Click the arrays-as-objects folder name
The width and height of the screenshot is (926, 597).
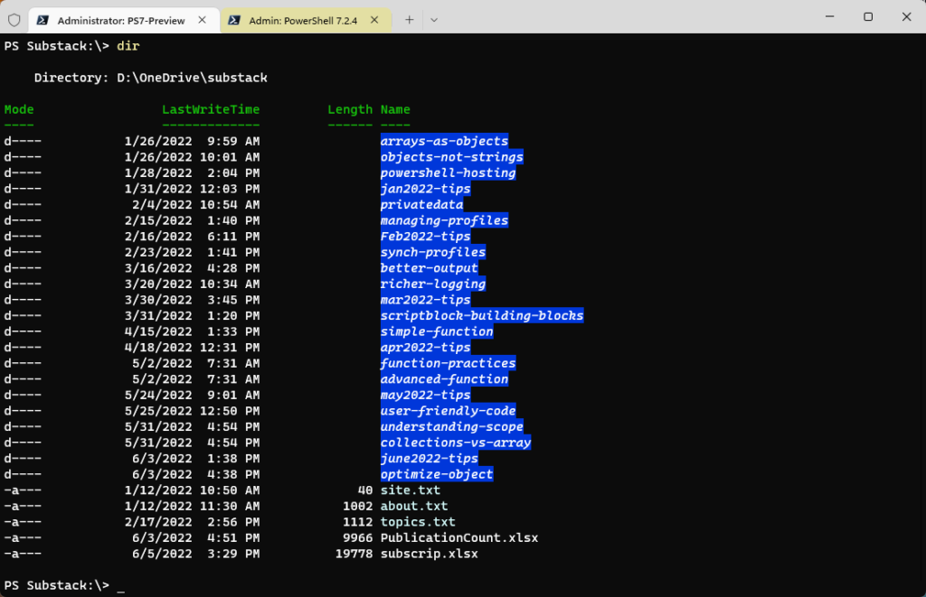pos(444,141)
